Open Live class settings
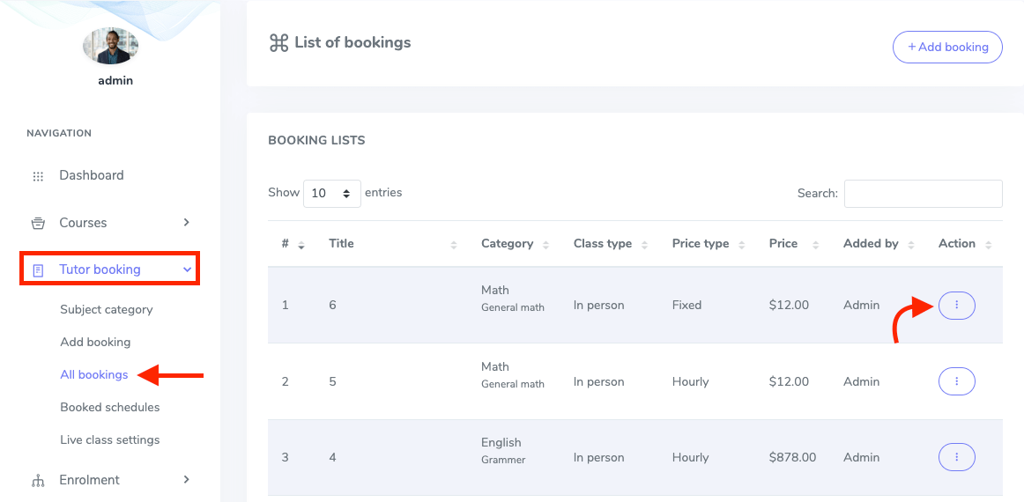The width and height of the screenshot is (1024, 502). click(x=109, y=439)
